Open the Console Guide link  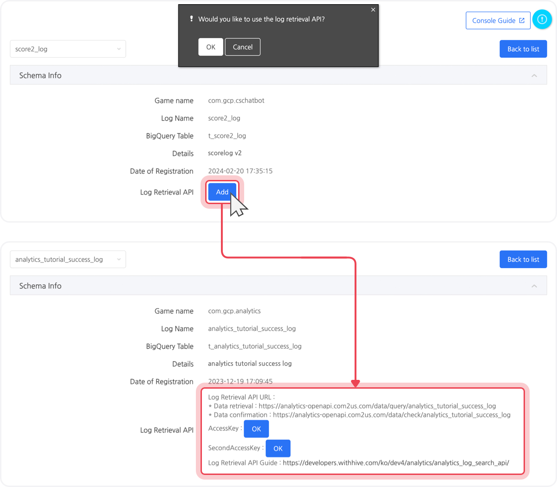tap(498, 20)
